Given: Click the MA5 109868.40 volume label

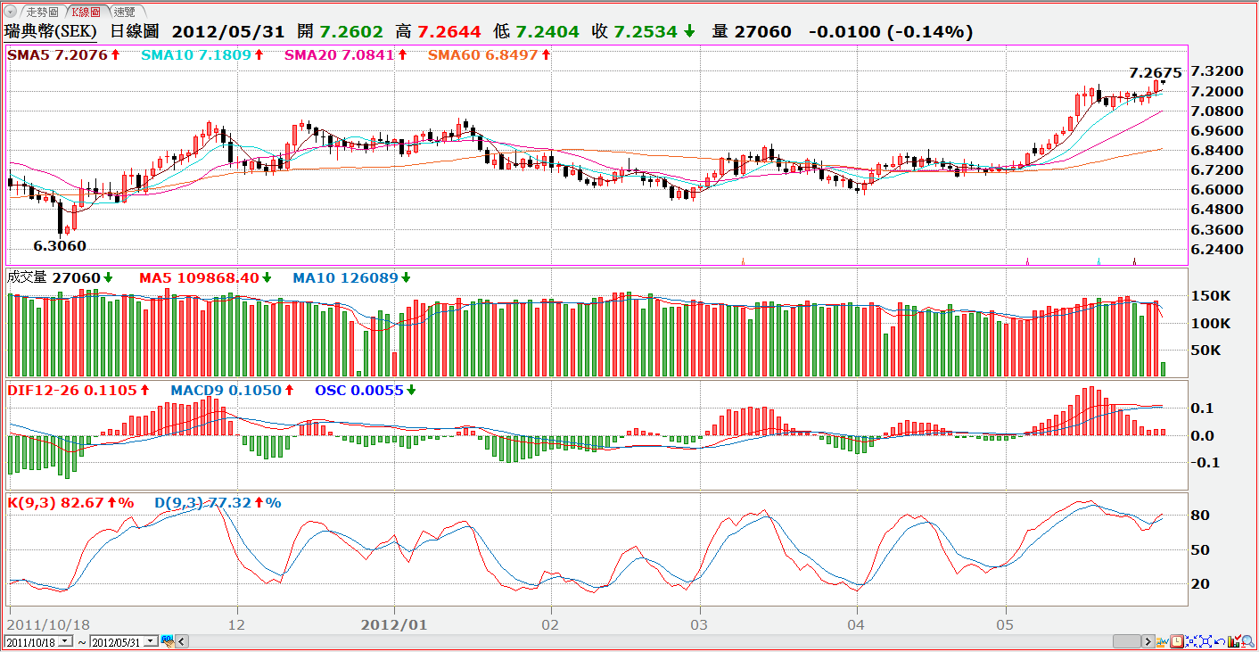Looking at the screenshot, I should click(205, 277).
